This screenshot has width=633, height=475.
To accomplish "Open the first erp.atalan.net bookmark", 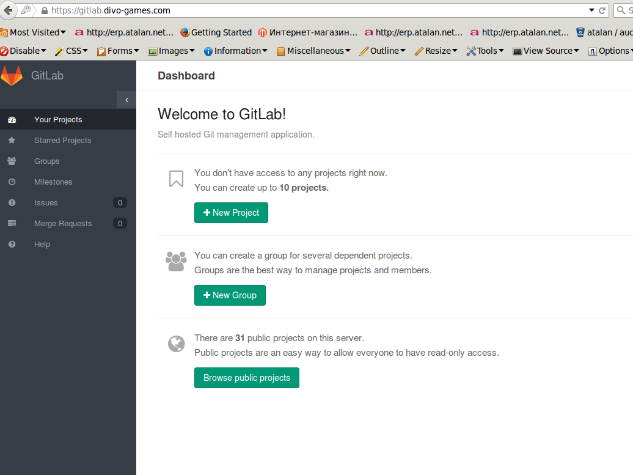I will (125, 32).
